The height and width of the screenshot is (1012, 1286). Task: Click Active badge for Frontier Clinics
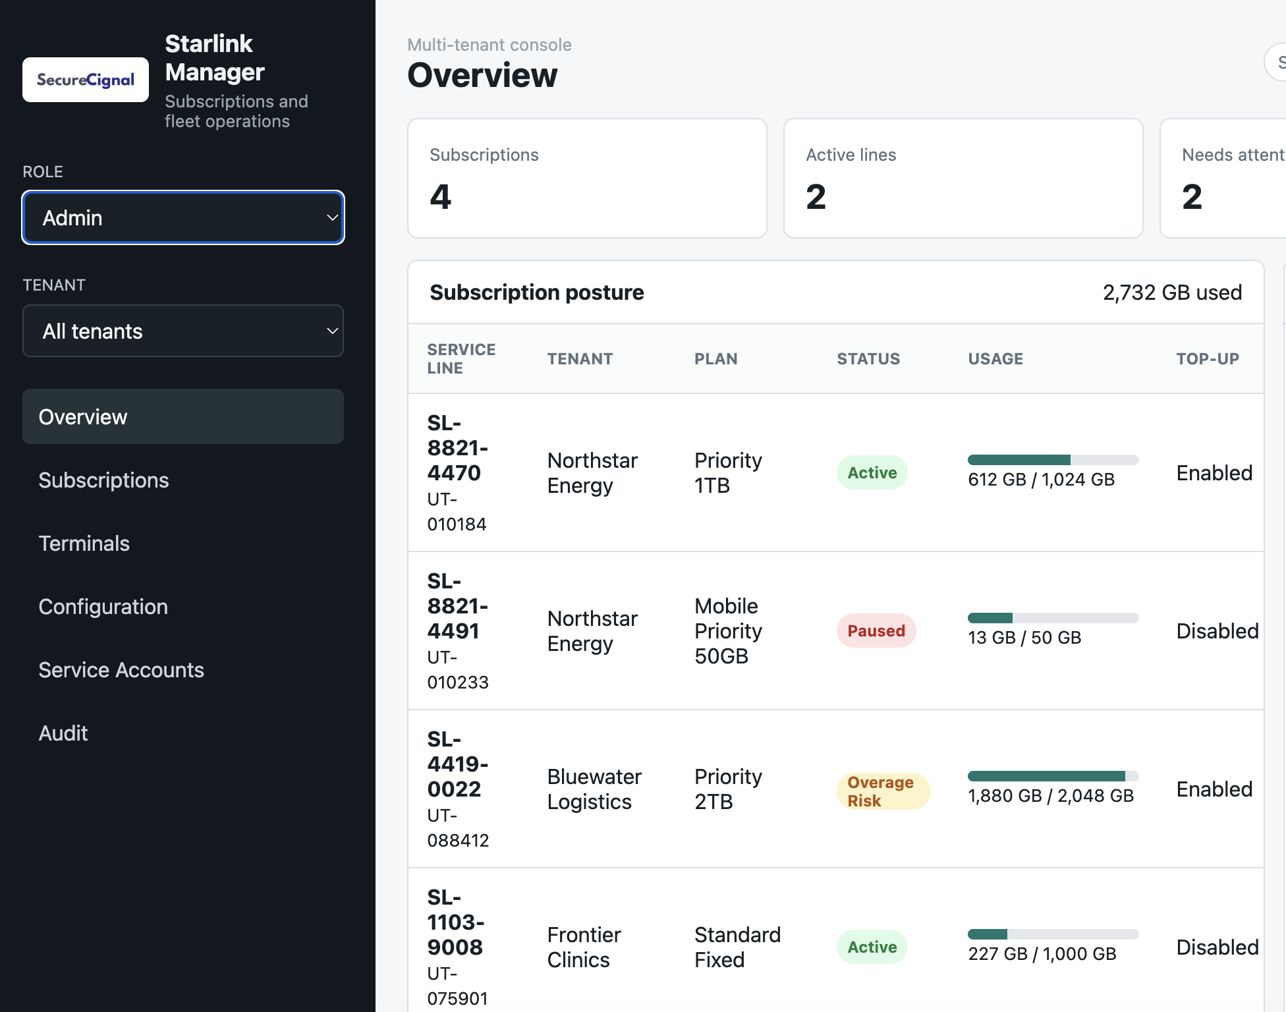coord(872,947)
